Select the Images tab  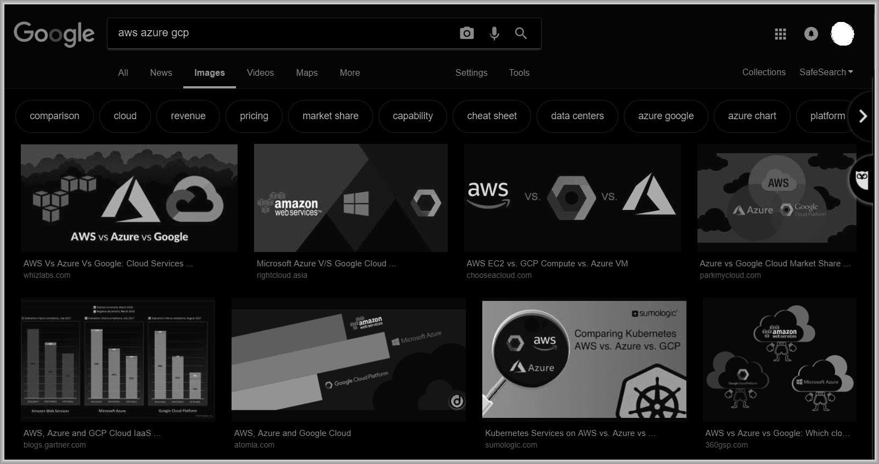[210, 72]
